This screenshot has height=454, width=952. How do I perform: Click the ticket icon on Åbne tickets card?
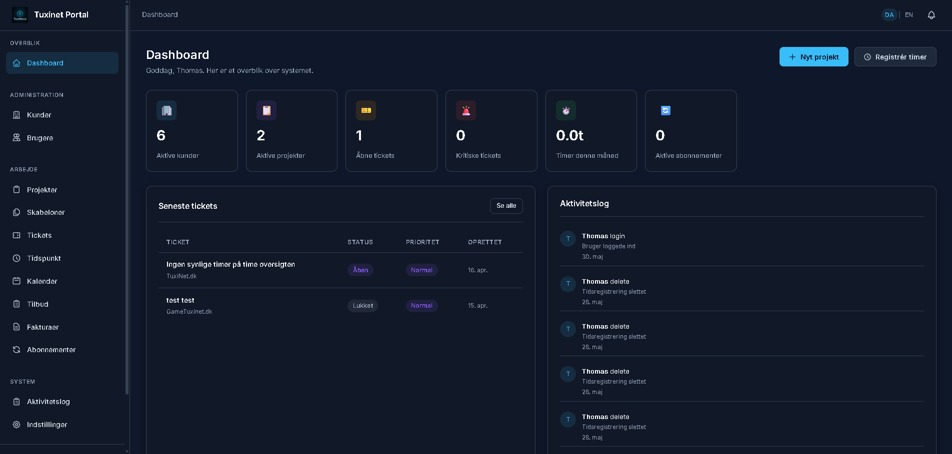(x=366, y=110)
